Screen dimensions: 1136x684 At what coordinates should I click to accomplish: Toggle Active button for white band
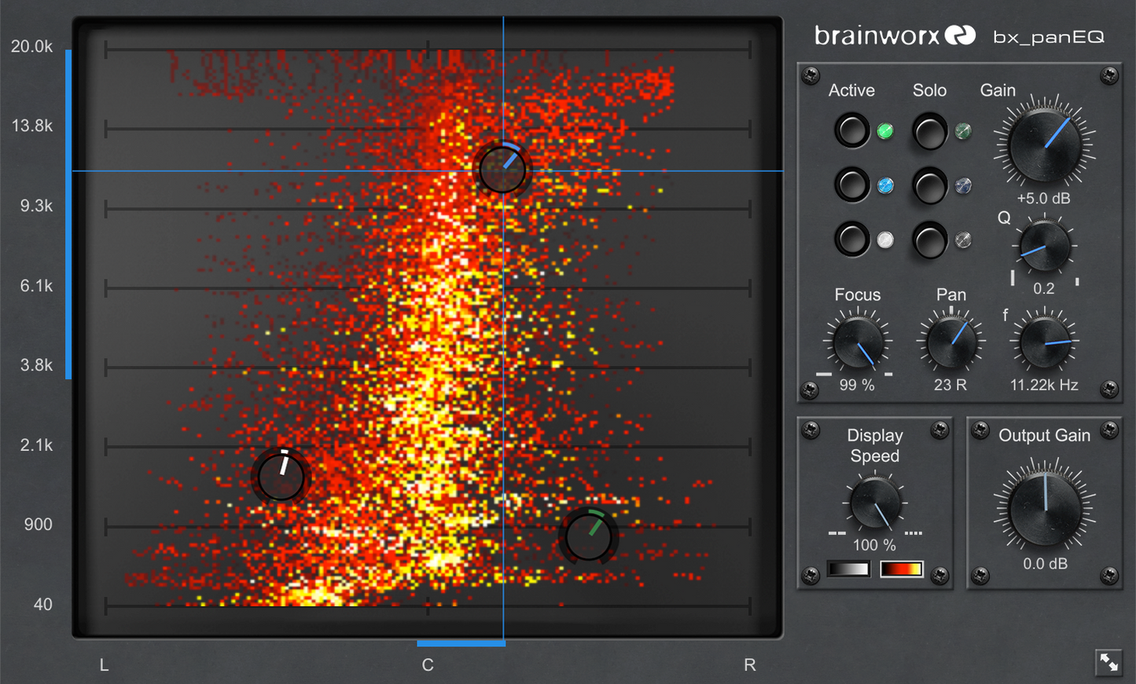coord(851,240)
